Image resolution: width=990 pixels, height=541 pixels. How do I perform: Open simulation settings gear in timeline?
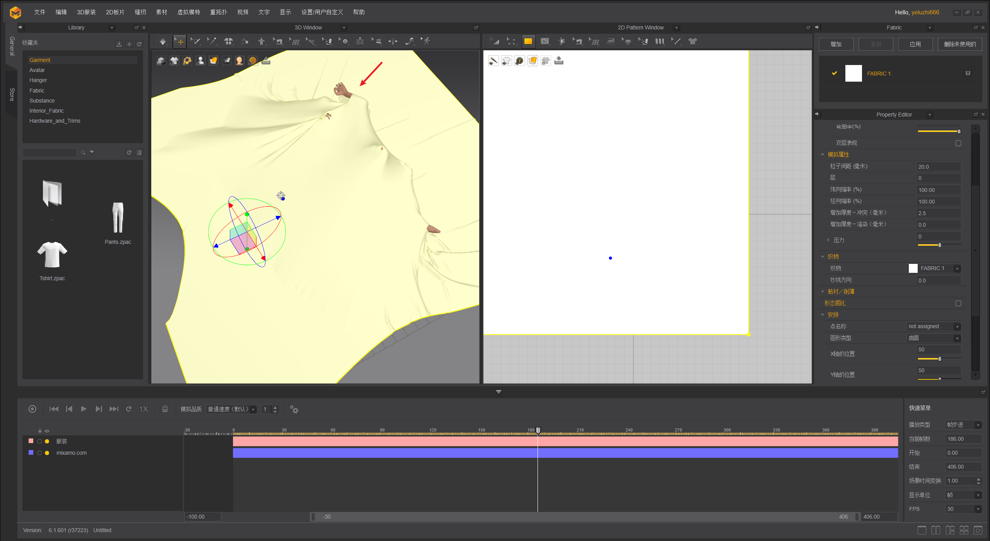coord(294,409)
